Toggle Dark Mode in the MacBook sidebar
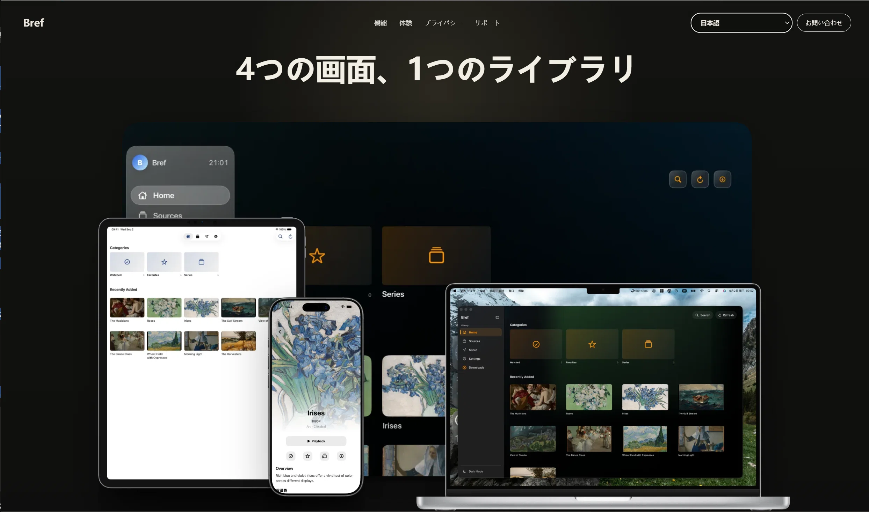 click(473, 471)
